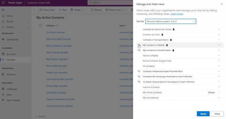The width and height of the screenshot is (226, 119).
Task: Click the Apply button
Action: pos(203,114)
